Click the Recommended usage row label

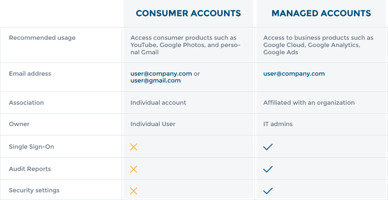click(42, 38)
